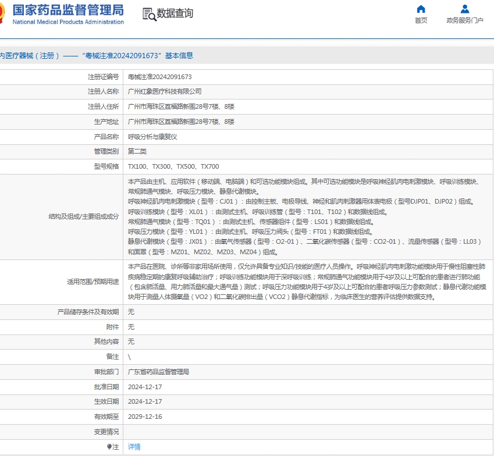Click 国家药品监督管理局 site title

[x=68, y=10]
